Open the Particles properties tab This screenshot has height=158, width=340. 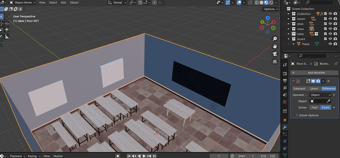click(285, 134)
